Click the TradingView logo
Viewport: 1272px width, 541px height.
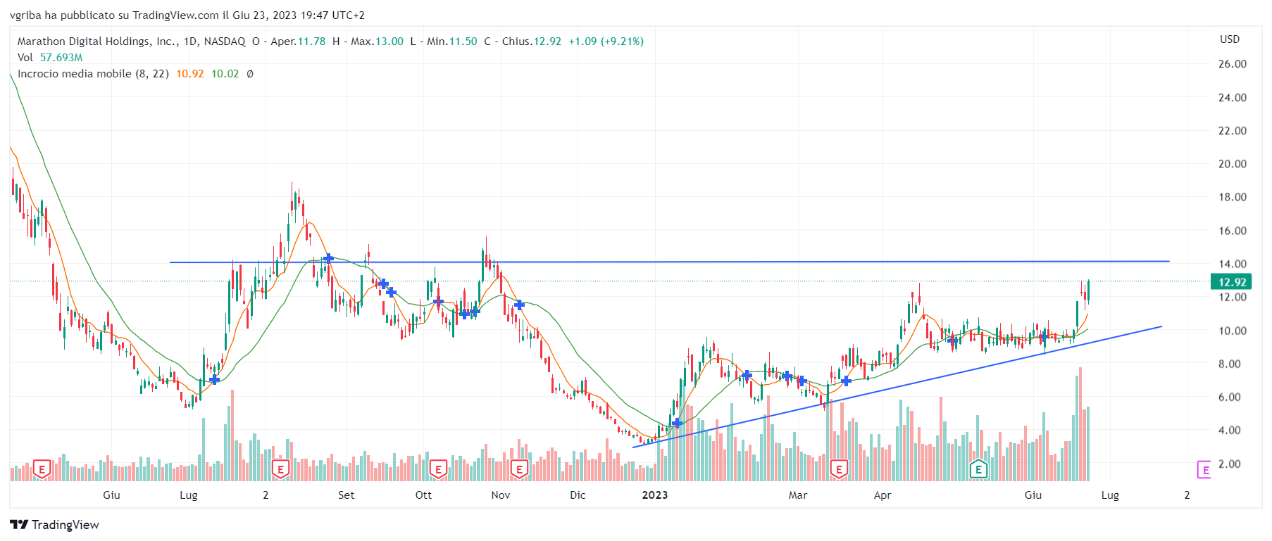tap(54, 525)
